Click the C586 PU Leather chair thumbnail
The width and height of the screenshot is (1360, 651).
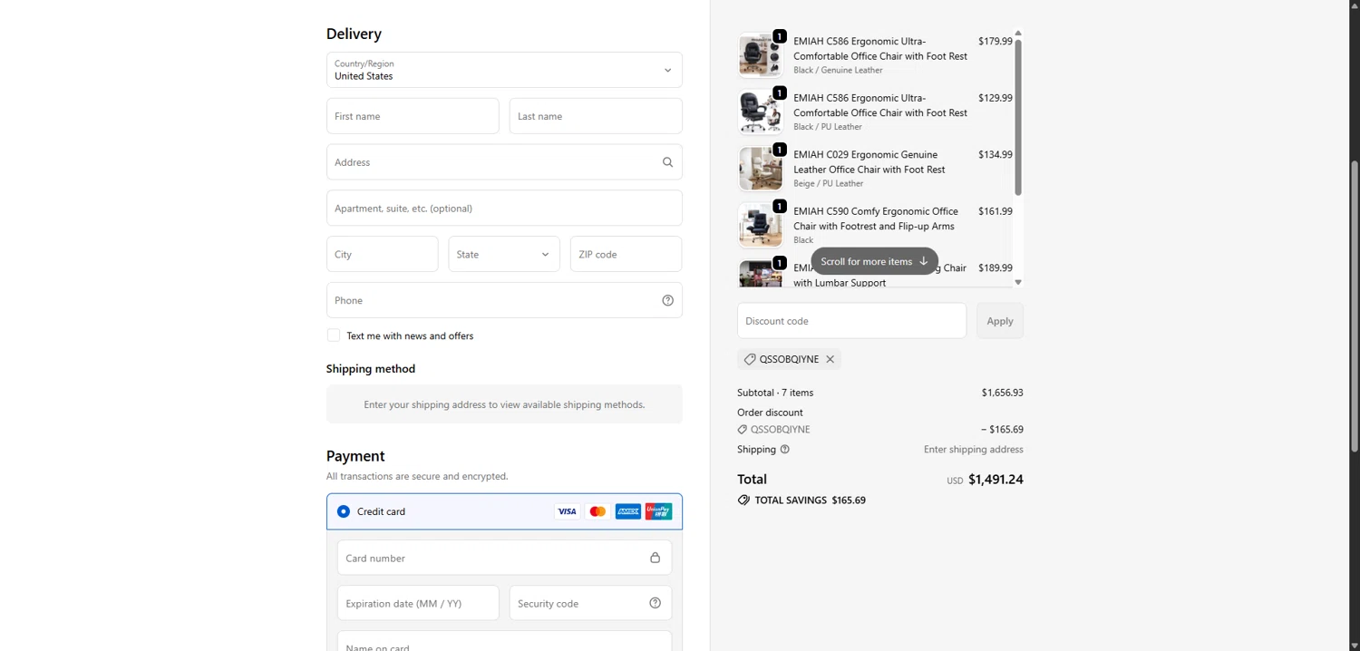pos(761,112)
